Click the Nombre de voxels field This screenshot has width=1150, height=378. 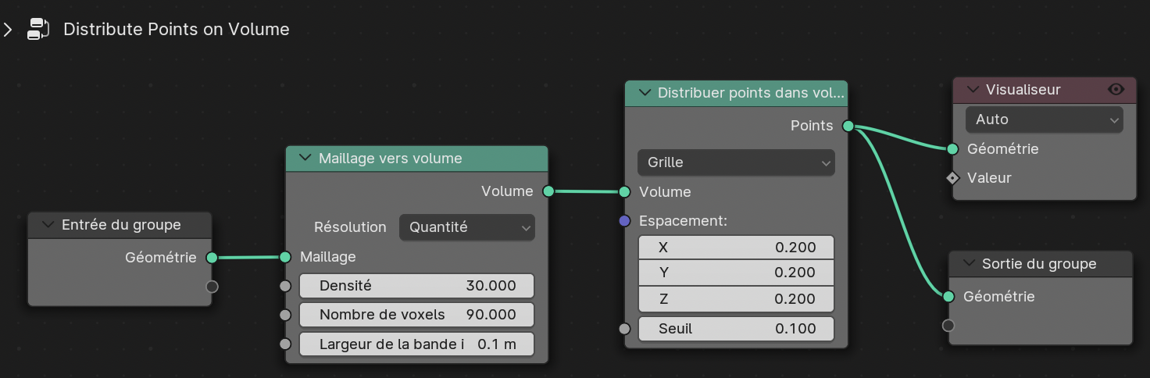(416, 315)
